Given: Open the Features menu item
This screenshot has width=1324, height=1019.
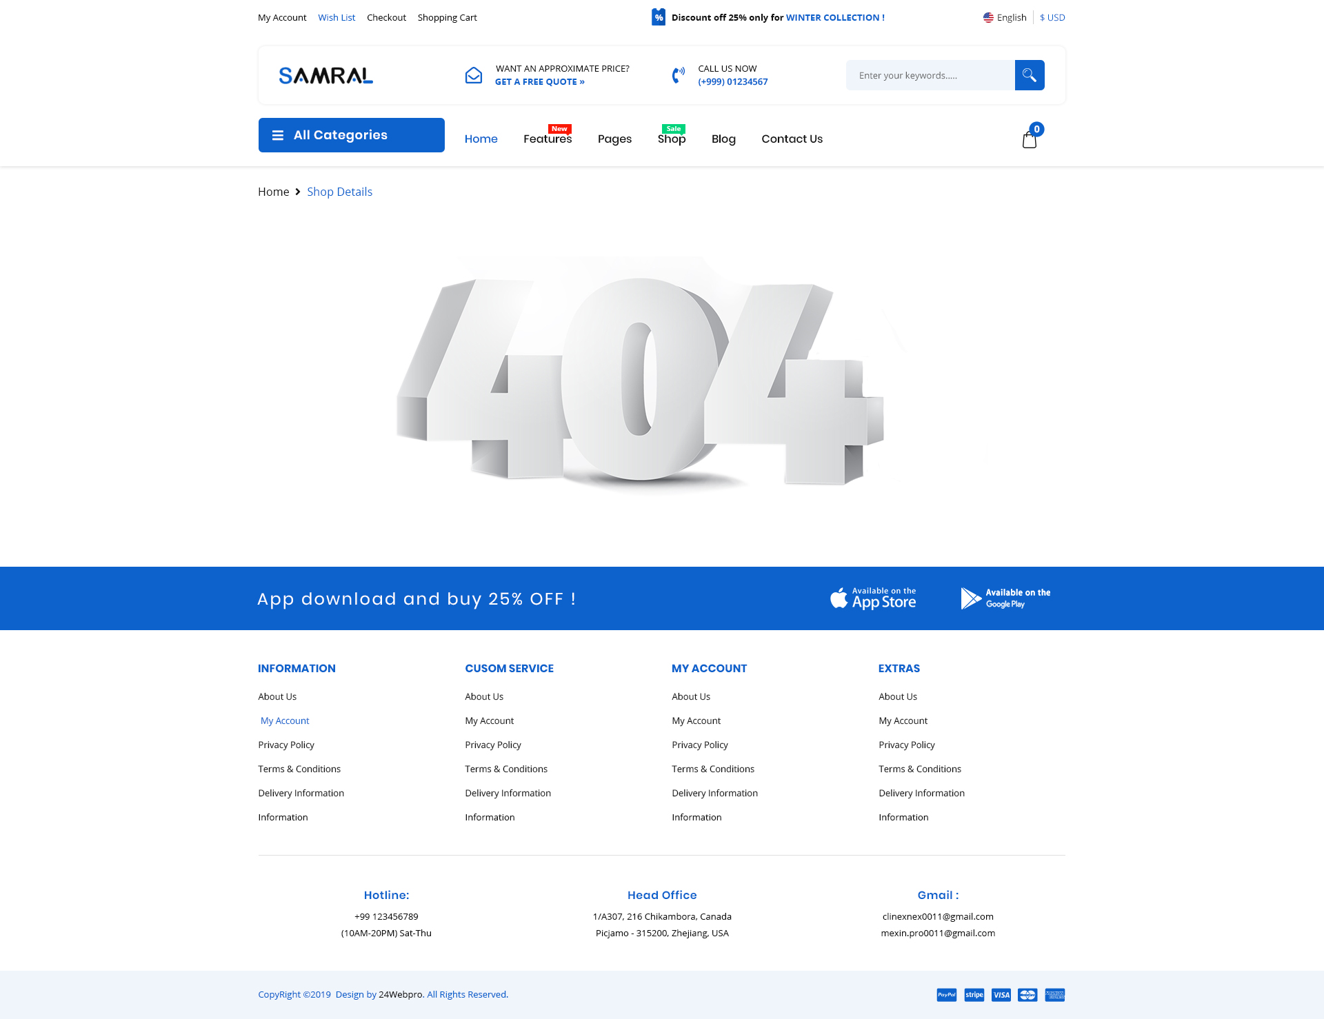Looking at the screenshot, I should point(547,139).
